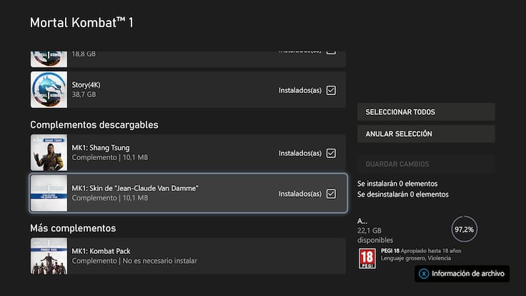Image resolution: width=526 pixels, height=296 pixels.
Task: Click the 22,1 GB disponibles storage text
Action: (376, 235)
